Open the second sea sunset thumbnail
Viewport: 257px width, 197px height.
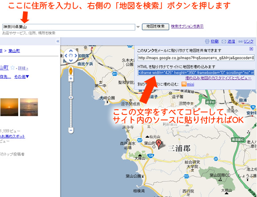(29, 107)
